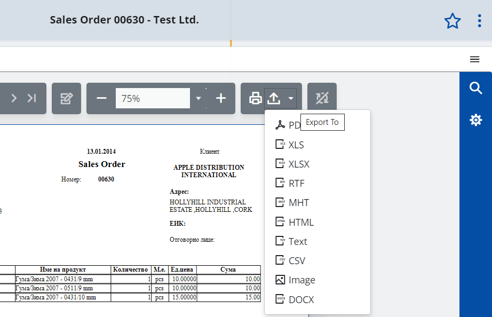Jump to last page arrow
Viewport: 492px width, 317px height.
[x=31, y=98]
